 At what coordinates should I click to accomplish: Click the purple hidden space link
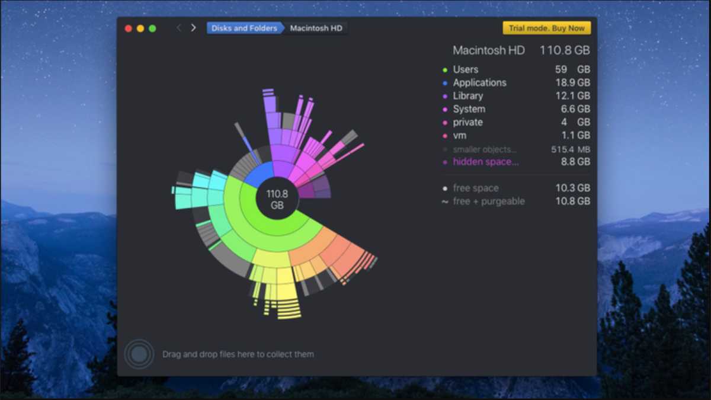486,162
